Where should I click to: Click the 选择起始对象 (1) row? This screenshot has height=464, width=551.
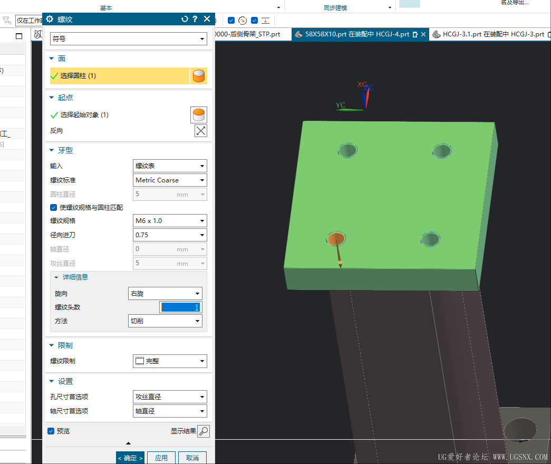tap(120, 115)
